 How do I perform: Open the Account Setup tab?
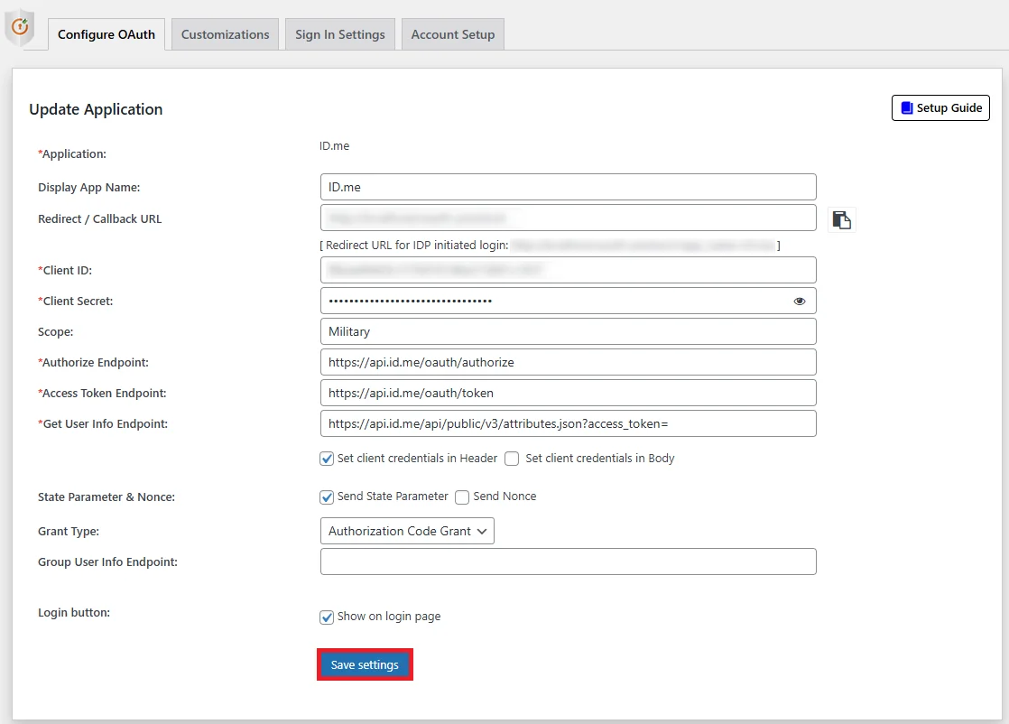point(453,34)
